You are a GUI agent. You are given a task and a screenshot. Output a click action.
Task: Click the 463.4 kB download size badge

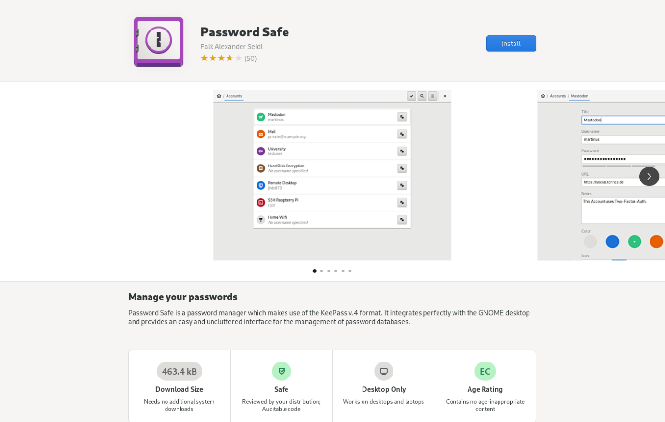(179, 371)
